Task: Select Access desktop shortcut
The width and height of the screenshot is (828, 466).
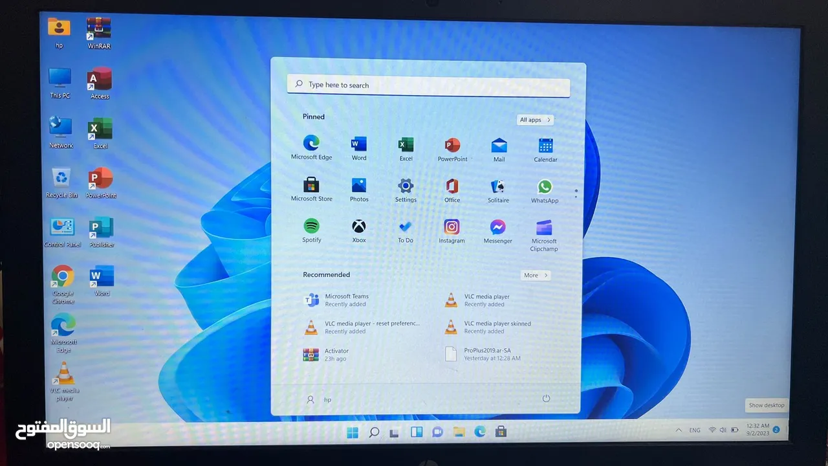Action: [100, 83]
